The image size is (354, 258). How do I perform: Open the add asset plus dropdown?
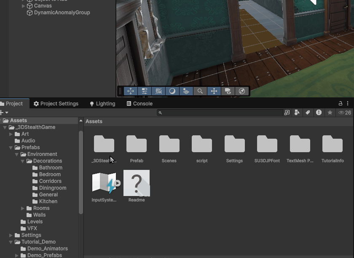click(x=4, y=113)
